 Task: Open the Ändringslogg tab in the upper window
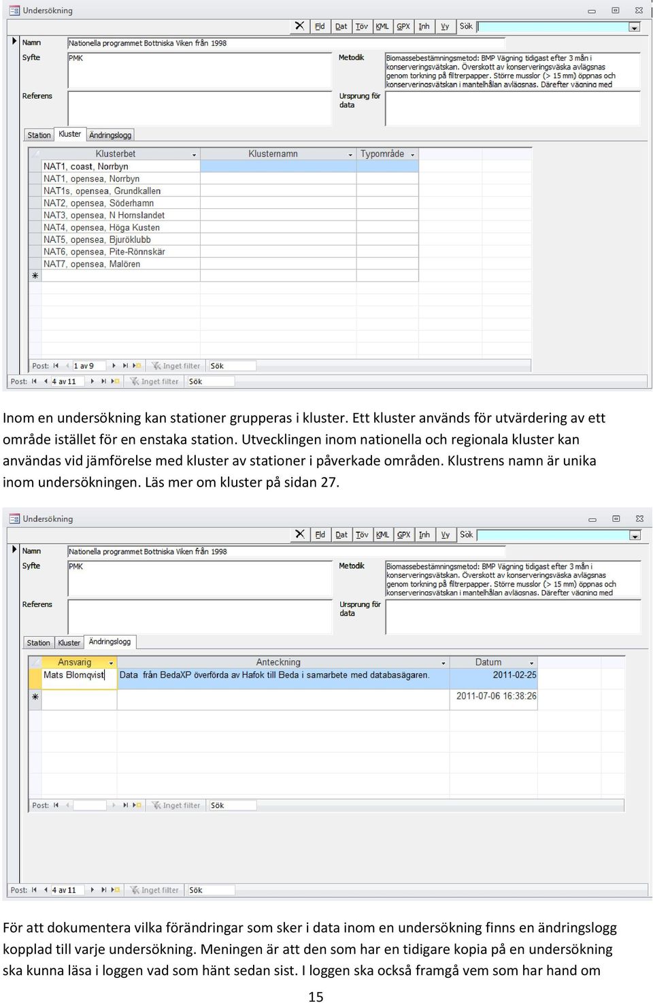coord(110,135)
